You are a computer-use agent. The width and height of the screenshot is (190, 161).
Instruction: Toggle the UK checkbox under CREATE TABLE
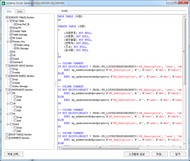[x=11, y=55]
